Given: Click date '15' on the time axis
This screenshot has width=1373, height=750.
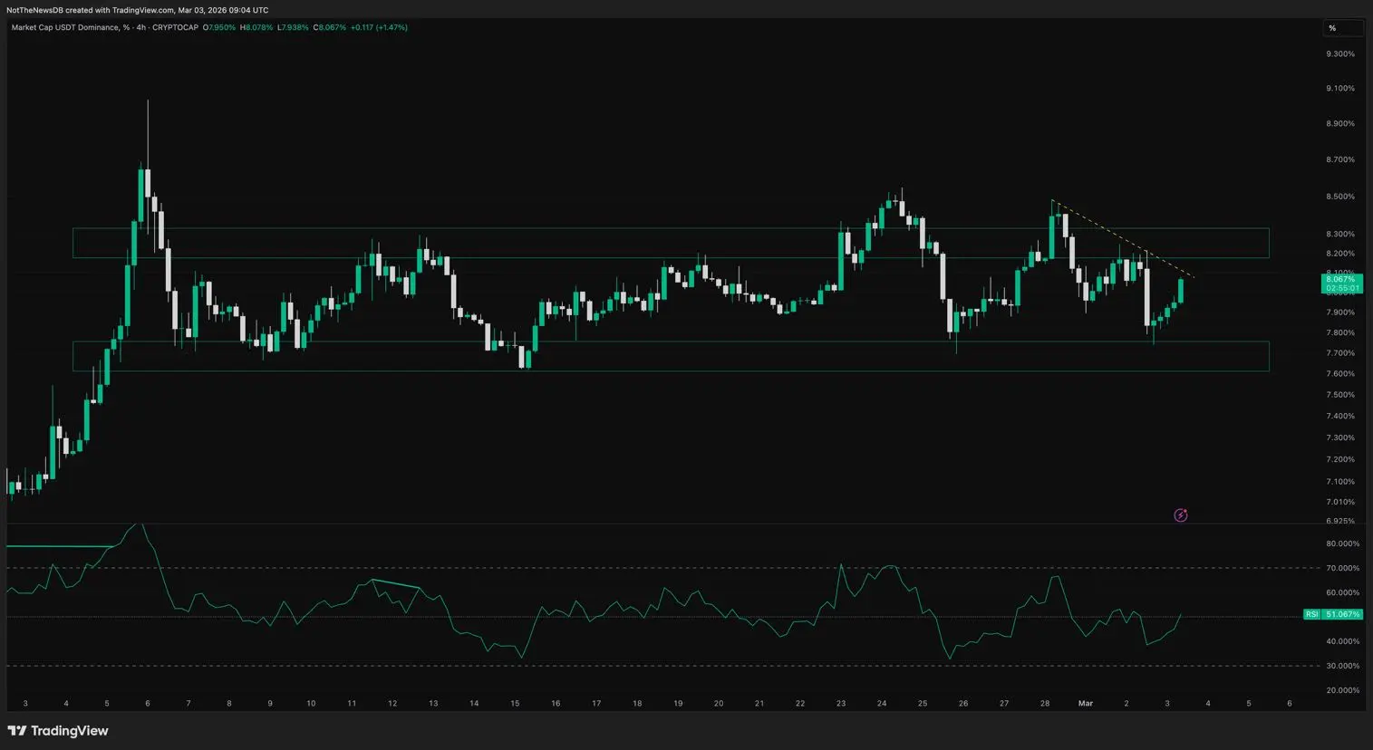Looking at the screenshot, I should click(x=515, y=704).
